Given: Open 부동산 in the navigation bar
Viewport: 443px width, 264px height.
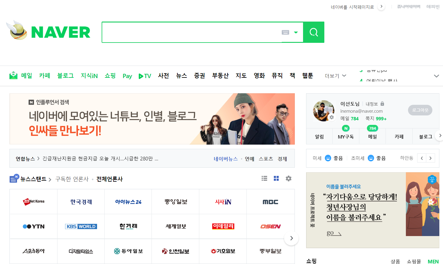Looking at the screenshot, I should click(220, 76).
